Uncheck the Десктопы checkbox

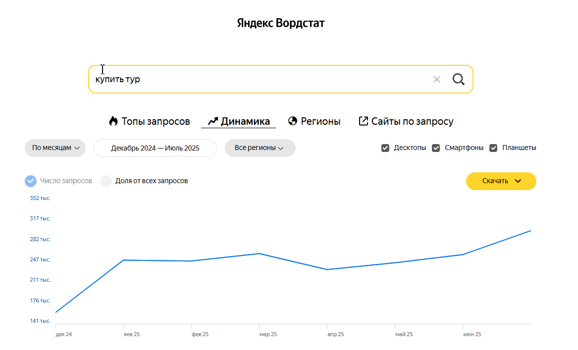click(385, 148)
